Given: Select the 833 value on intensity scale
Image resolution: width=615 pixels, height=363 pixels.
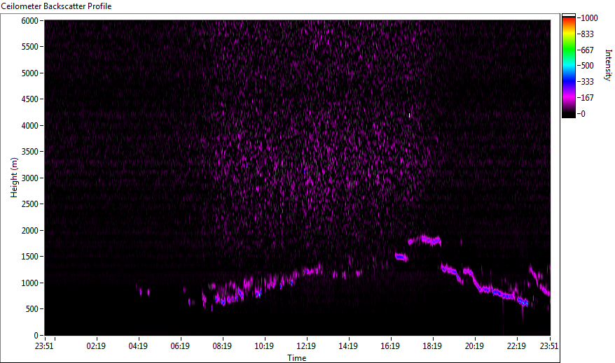Looking at the screenshot, I should pyautogui.click(x=587, y=34).
